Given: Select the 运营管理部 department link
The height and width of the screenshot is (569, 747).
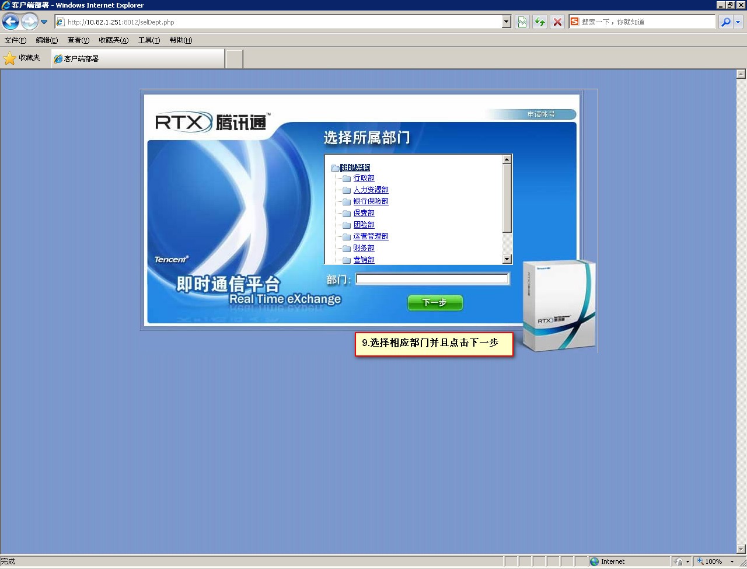Looking at the screenshot, I should pos(371,236).
